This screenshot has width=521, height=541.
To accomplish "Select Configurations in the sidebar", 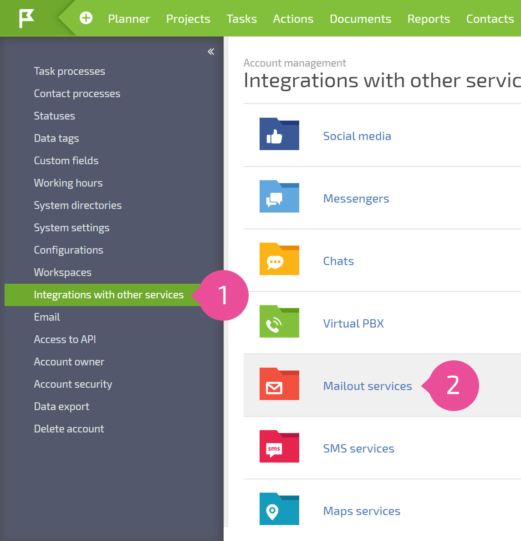I will pyautogui.click(x=68, y=250).
